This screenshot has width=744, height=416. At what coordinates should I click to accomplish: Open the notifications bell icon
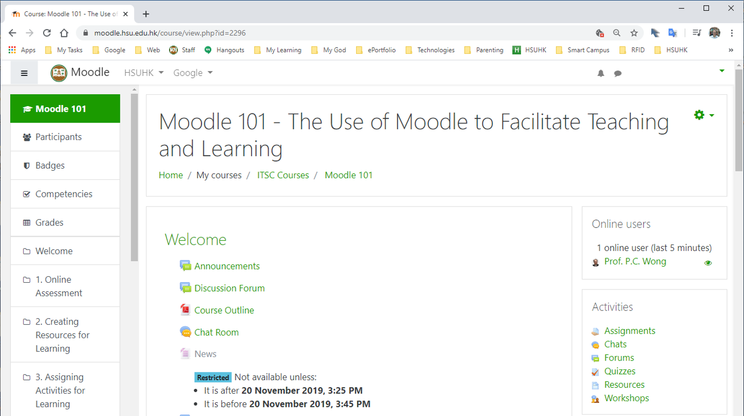click(601, 73)
